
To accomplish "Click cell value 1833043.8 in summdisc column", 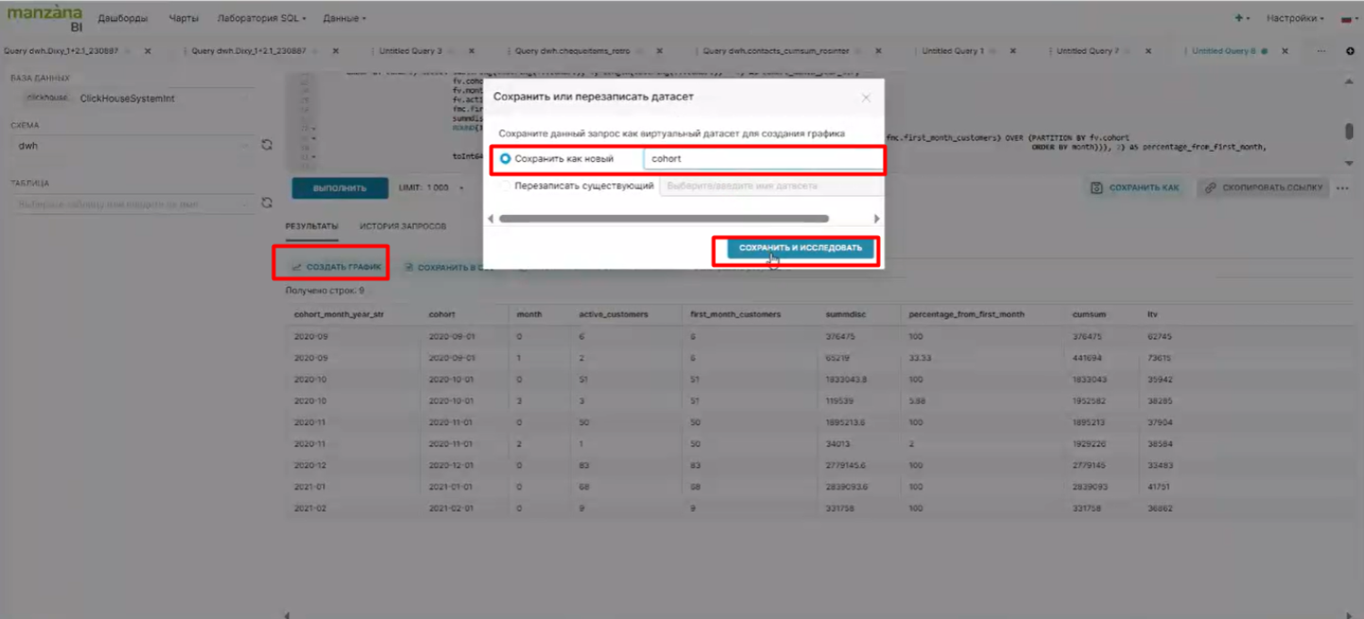I will pos(846,379).
